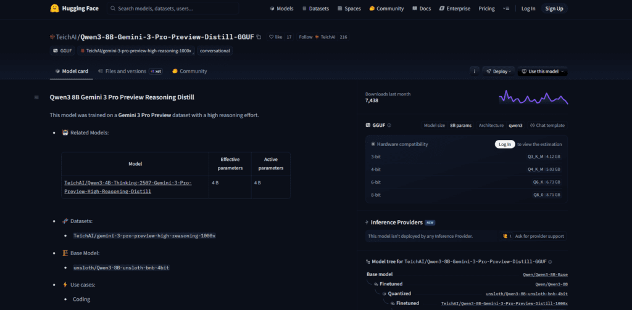Click the Effective parameters column header
This screenshot has width=632, height=310.
[x=230, y=163]
